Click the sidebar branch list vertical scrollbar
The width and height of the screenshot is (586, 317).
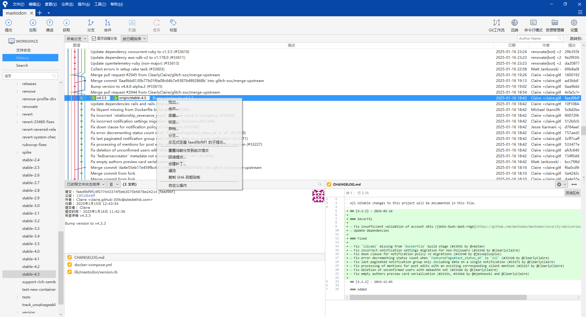(61, 268)
